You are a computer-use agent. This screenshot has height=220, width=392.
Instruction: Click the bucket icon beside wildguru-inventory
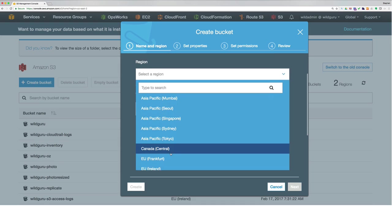coord(25,145)
